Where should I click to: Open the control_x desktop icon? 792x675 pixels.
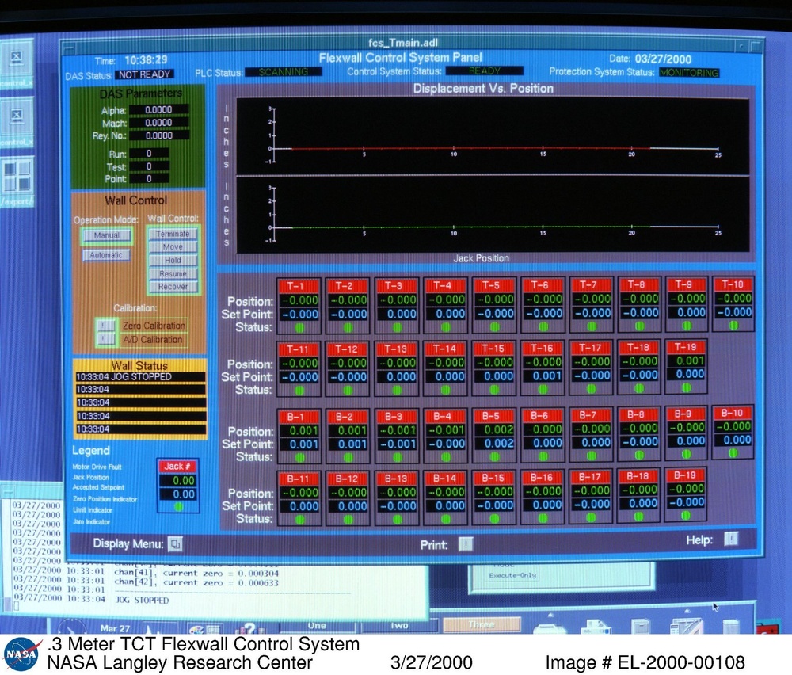pos(15,57)
